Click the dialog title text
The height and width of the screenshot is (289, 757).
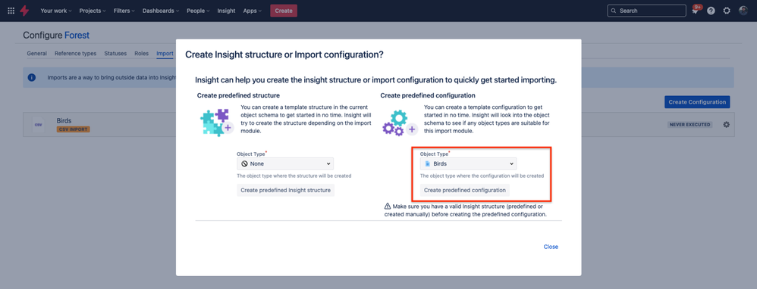[x=284, y=55]
